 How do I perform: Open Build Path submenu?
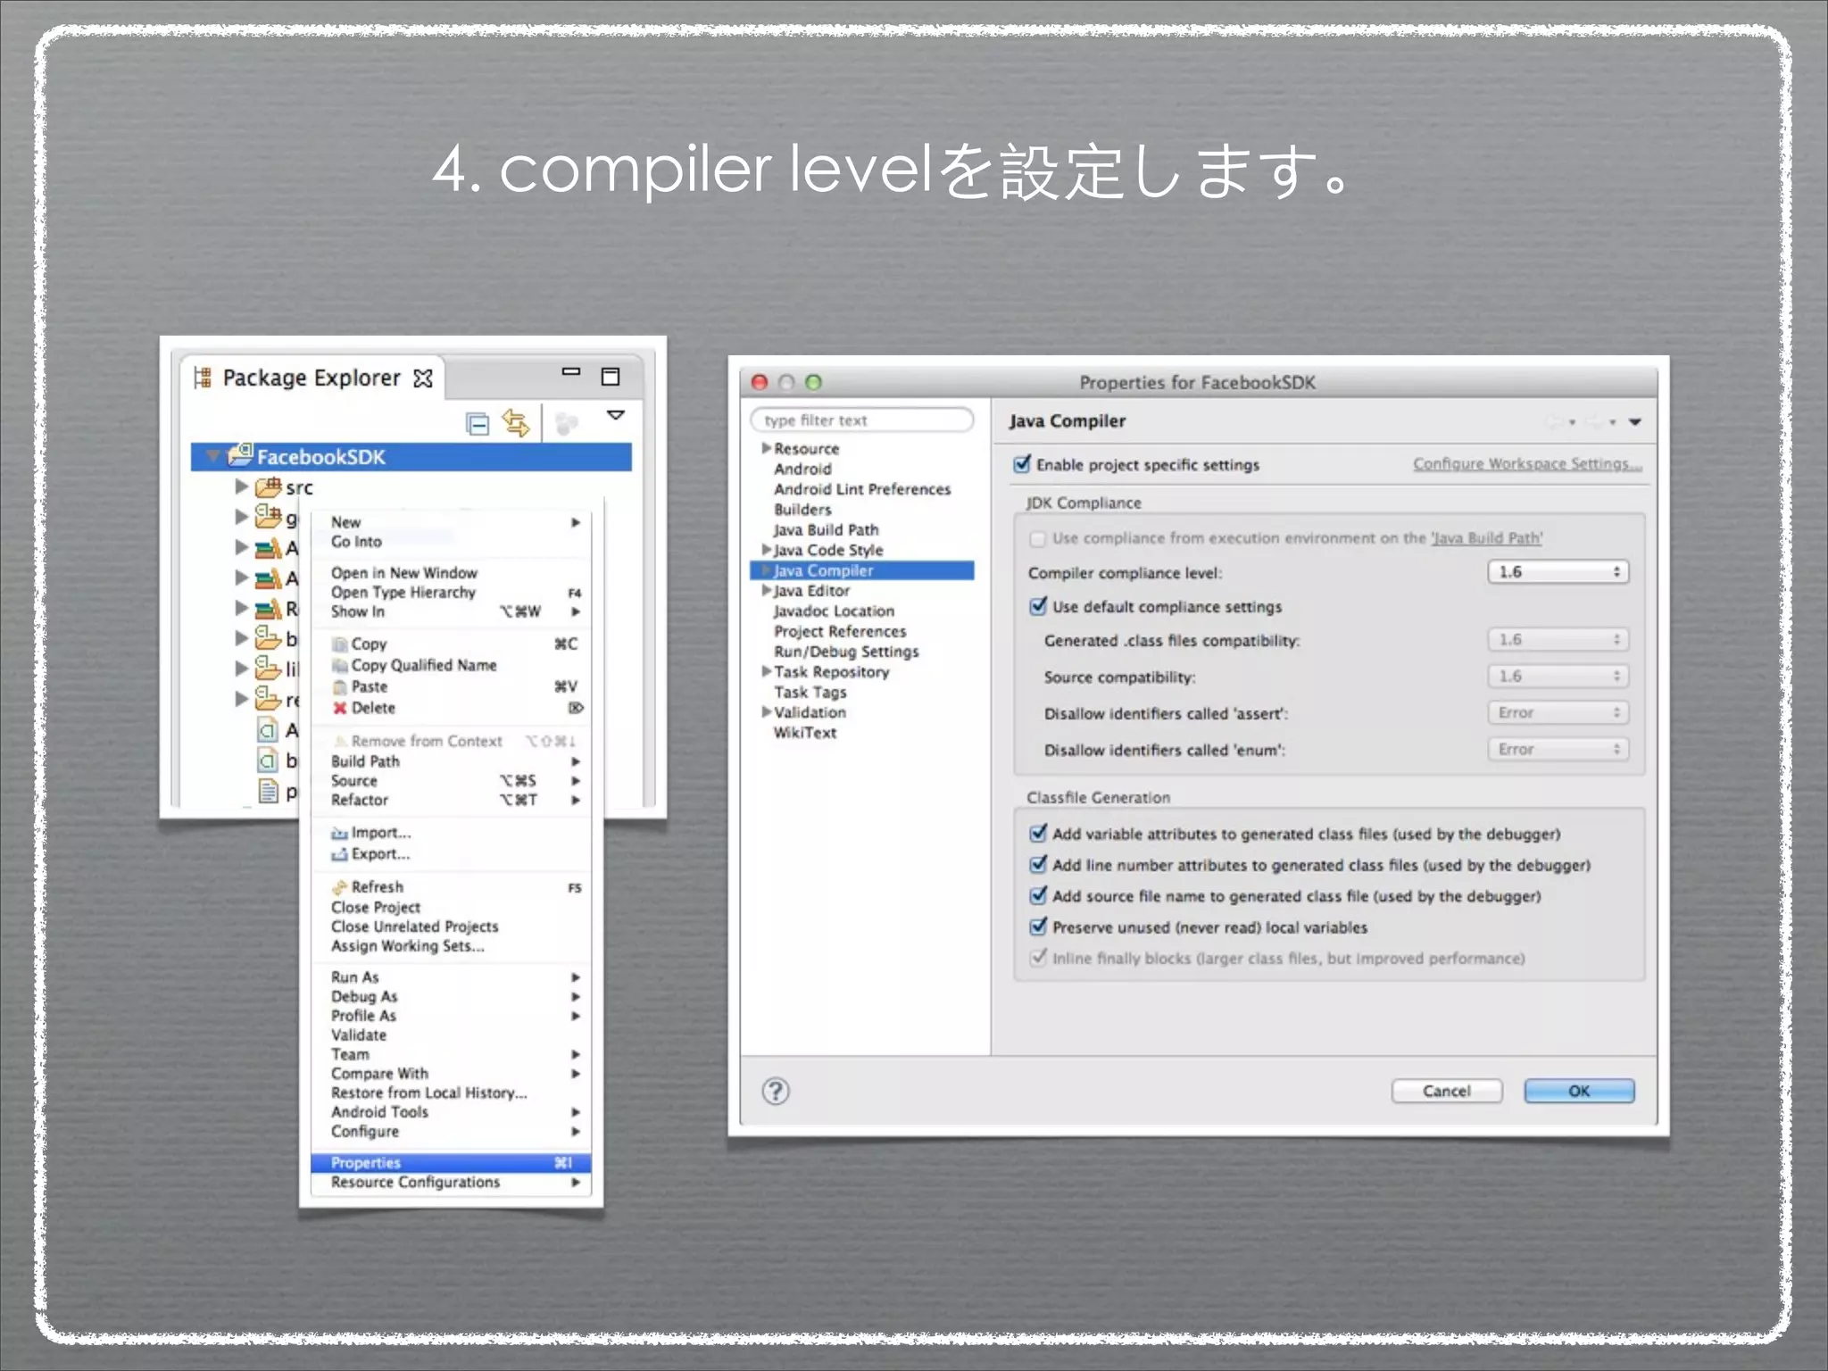coord(451,761)
